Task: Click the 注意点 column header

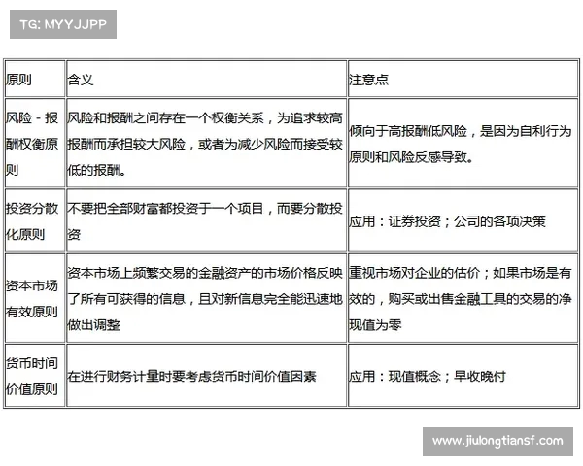Action: tap(369, 80)
